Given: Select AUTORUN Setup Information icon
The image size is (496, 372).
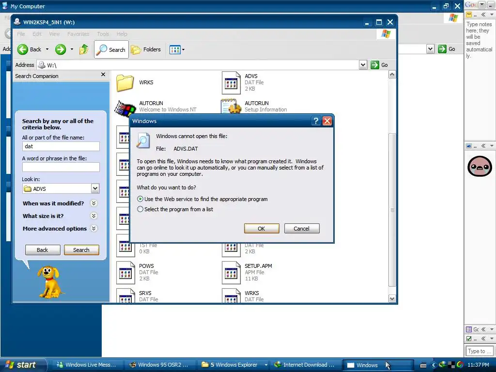Looking at the screenshot, I should click(231, 107).
